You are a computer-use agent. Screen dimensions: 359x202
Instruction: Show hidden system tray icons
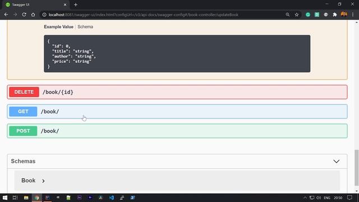(305, 198)
